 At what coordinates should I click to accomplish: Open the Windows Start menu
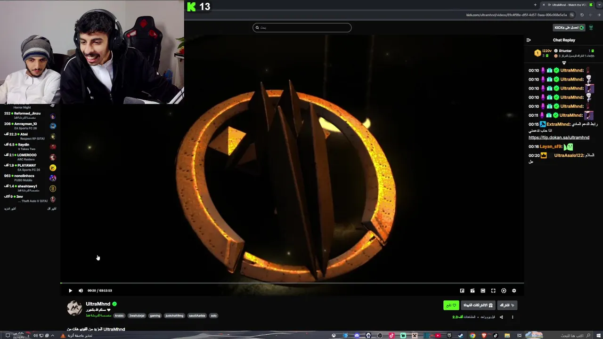598,336
